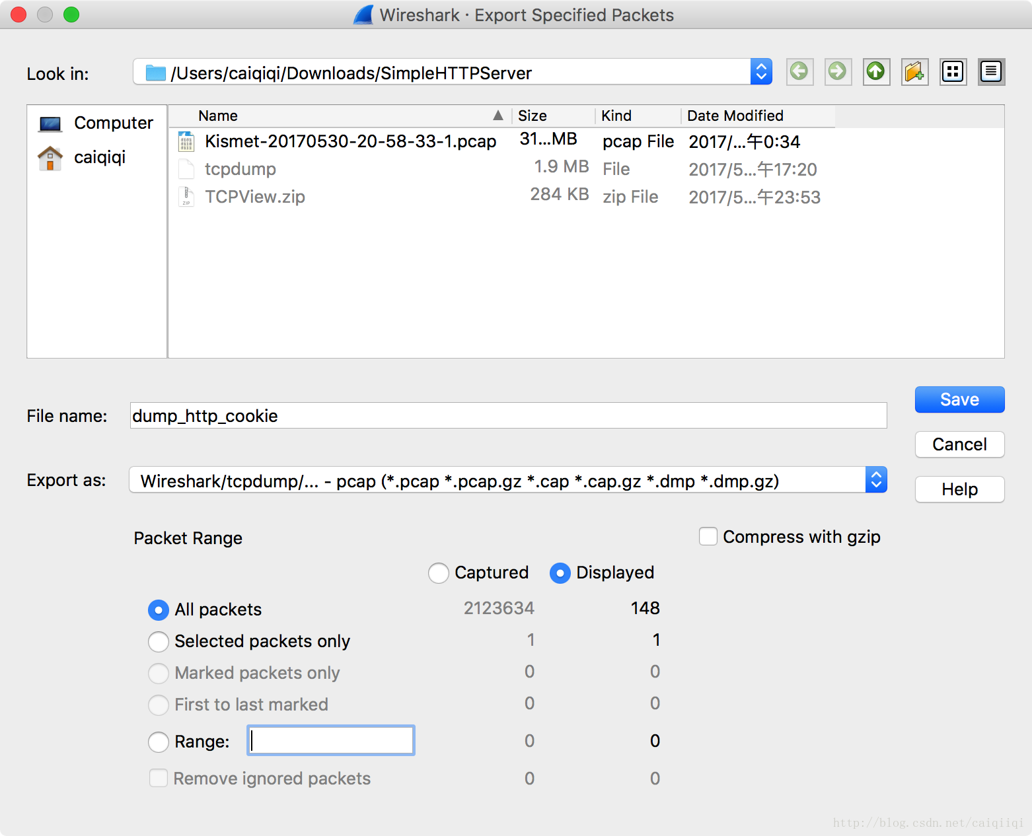This screenshot has height=836, width=1032.
Task: Click the pcap File kind cell
Action: pos(638,141)
